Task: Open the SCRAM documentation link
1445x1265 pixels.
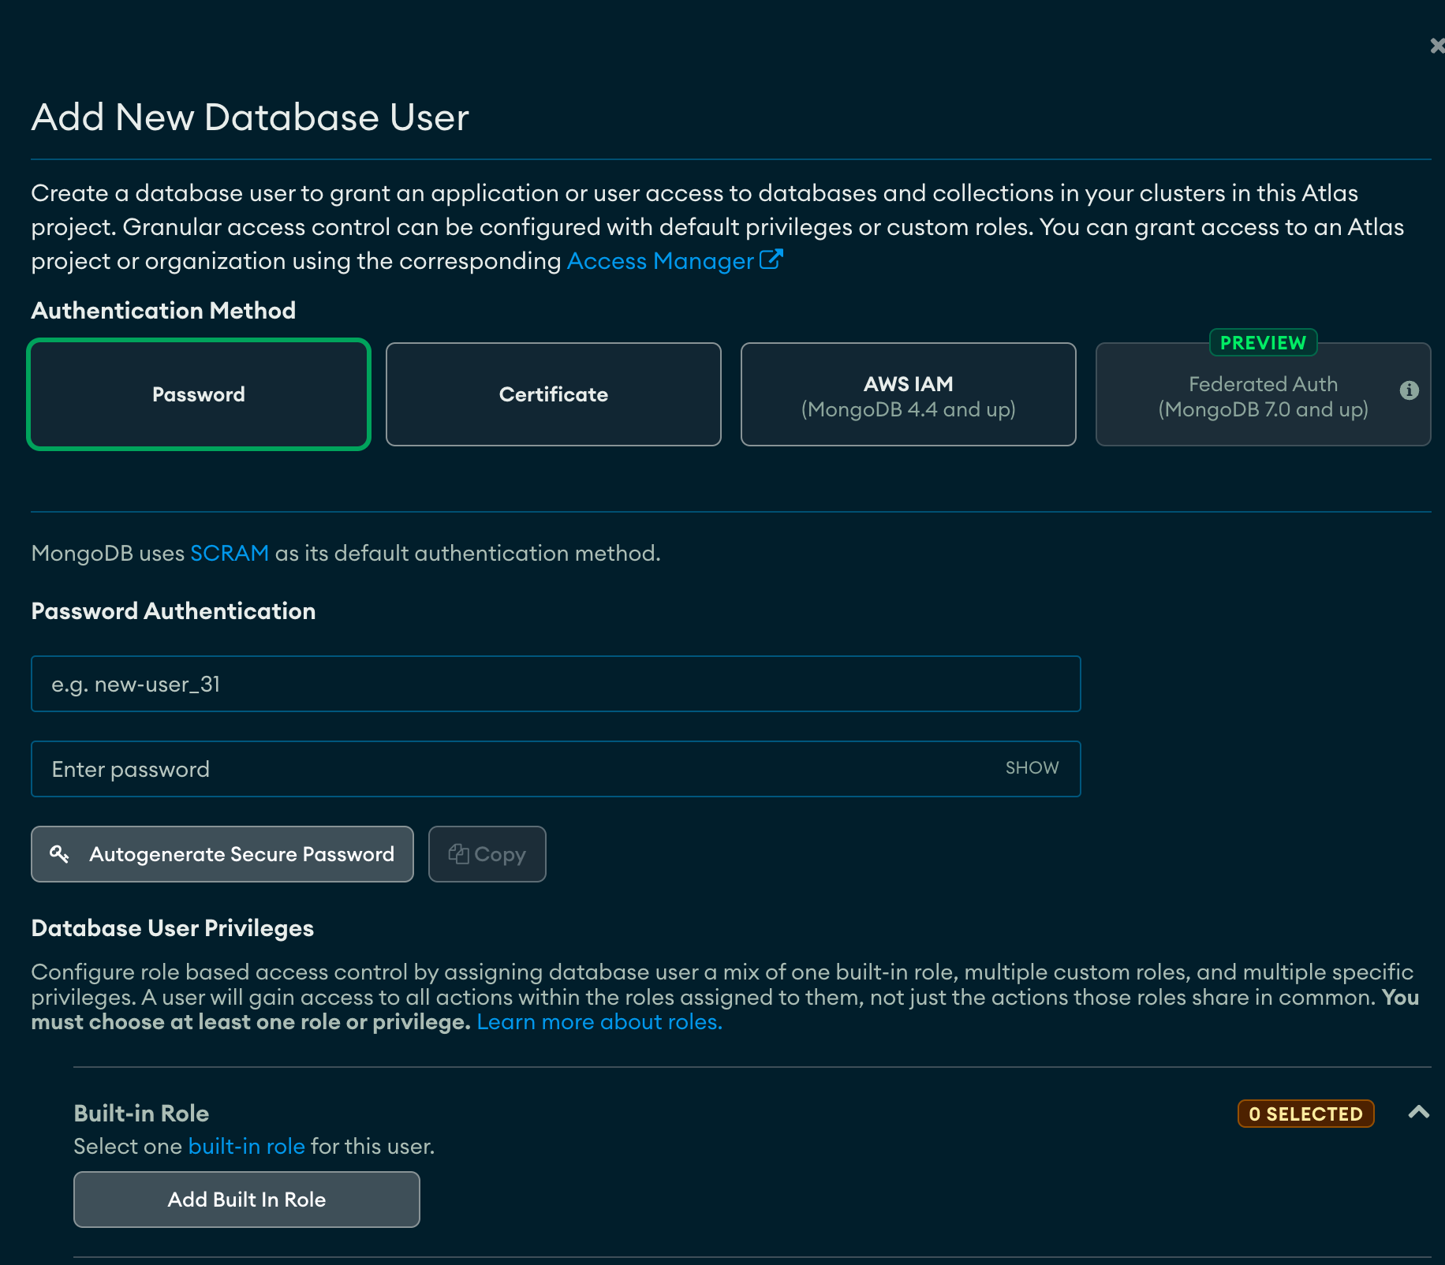Action: coord(230,553)
